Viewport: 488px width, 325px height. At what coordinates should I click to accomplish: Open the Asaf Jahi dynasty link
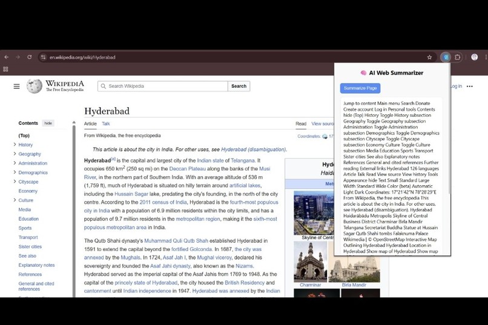pos(170,266)
